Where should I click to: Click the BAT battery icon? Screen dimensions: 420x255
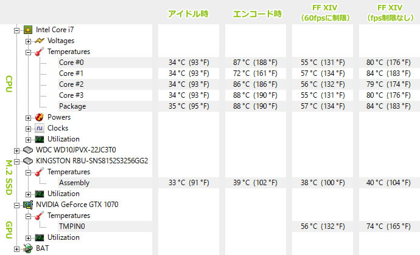coord(28,248)
